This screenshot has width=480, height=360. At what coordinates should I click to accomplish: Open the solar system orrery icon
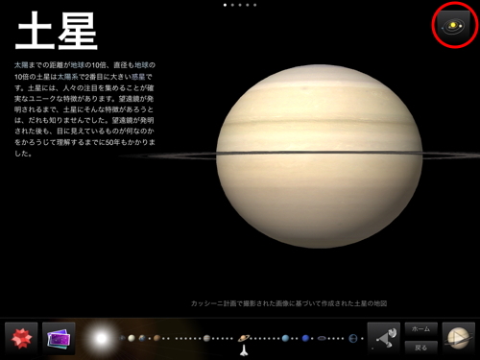click(453, 25)
